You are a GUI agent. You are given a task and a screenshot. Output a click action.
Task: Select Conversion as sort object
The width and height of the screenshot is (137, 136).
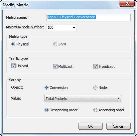pyautogui.click(x=47, y=88)
